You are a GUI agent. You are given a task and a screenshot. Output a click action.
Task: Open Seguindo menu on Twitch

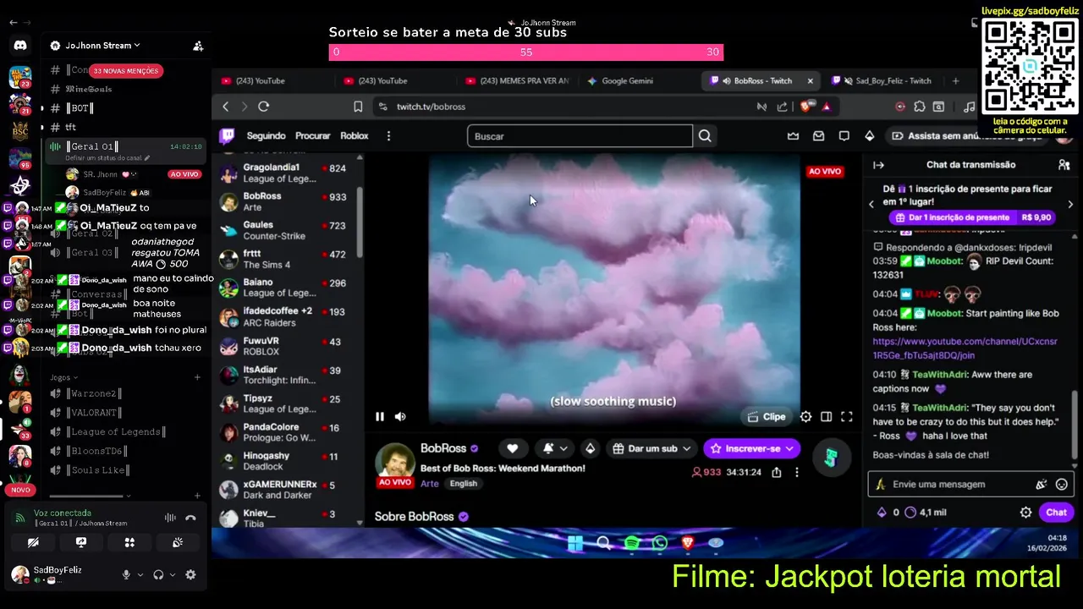[x=266, y=136]
